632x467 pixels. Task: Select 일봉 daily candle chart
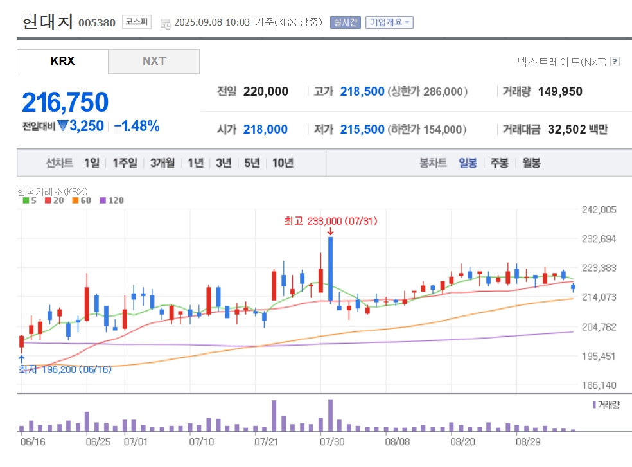coord(468,163)
